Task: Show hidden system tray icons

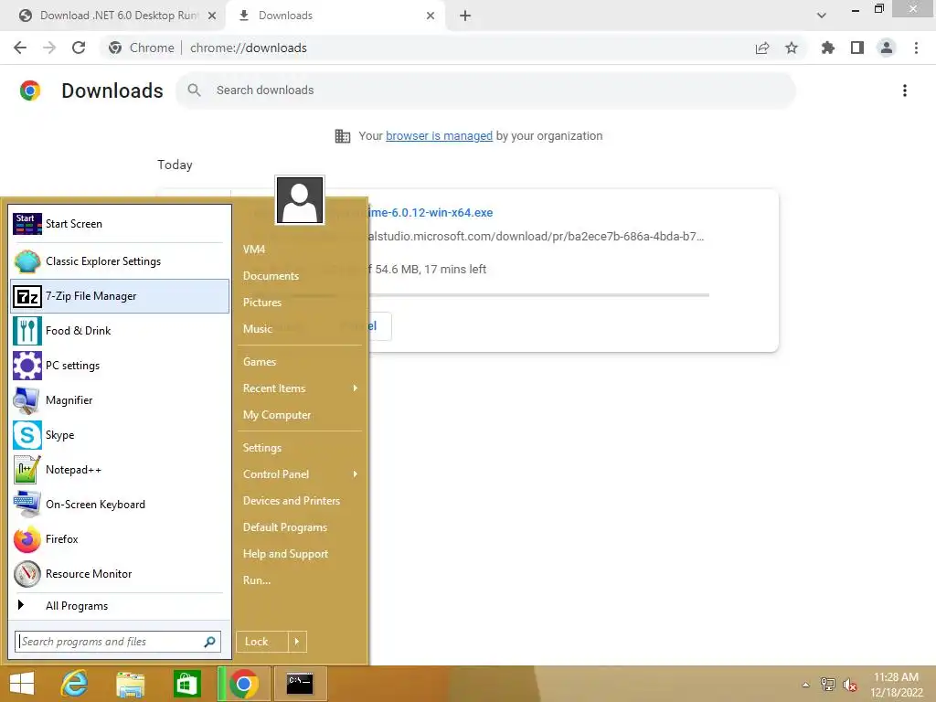Action: 806,685
